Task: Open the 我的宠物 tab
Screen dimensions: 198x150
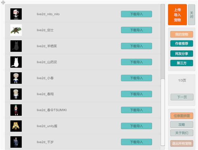Action: tap(181, 34)
